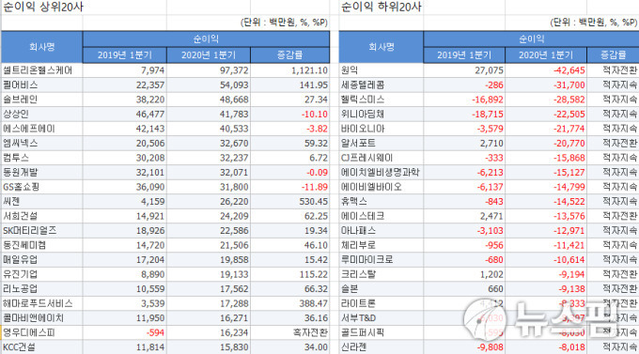Click the right table 순이익 merged header
The width and height of the screenshot is (639, 354).
tap(531, 39)
